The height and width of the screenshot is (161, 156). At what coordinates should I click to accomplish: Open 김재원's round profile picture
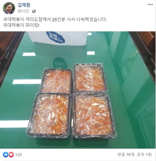(x=9, y=8)
